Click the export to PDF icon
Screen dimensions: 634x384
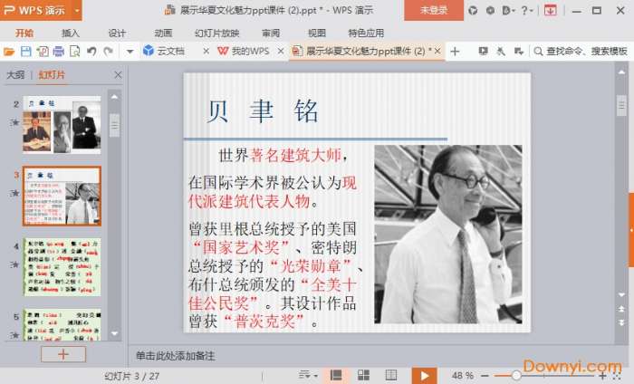(x=43, y=52)
